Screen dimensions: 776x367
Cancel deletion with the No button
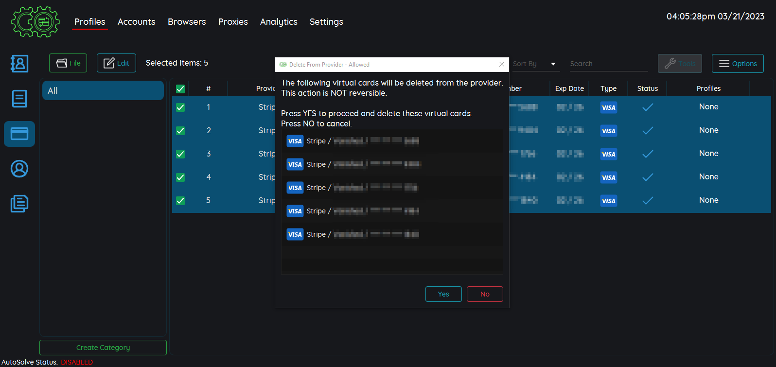485,294
